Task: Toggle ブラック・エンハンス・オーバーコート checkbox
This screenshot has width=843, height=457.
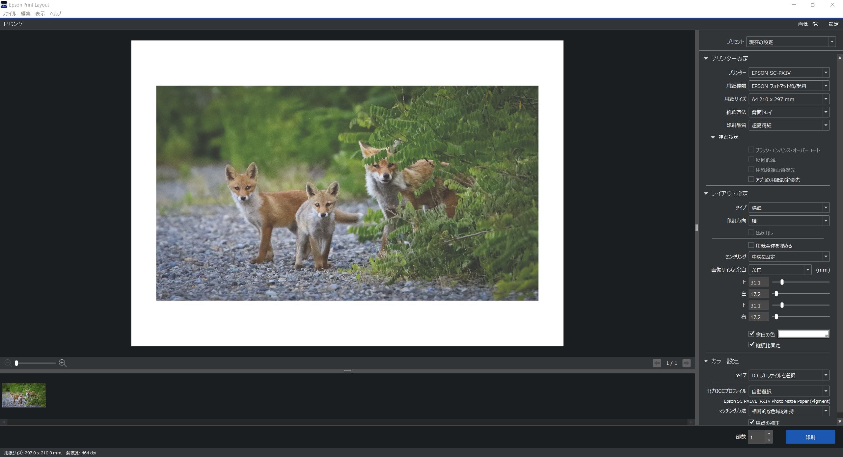Action: click(751, 150)
